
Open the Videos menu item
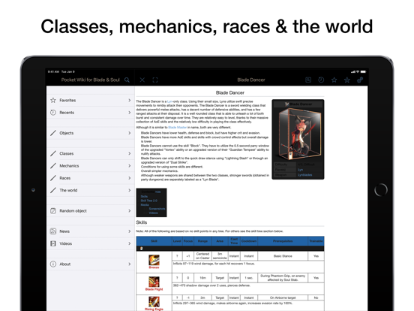coord(91,243)
